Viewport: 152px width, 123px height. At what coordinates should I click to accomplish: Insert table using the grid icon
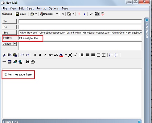coord(10,62)
